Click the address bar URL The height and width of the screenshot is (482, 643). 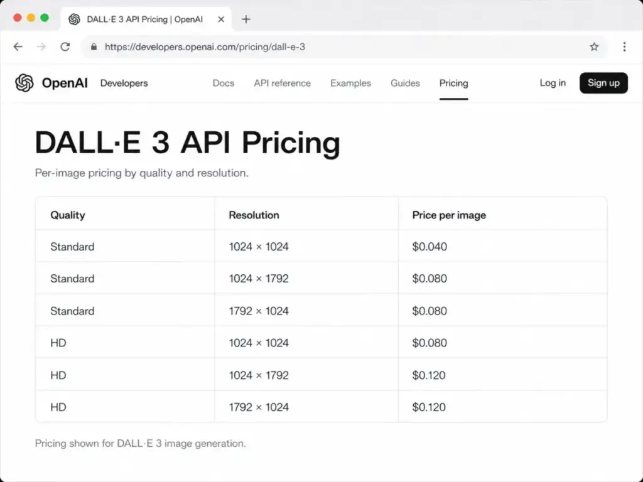[205, 46]
